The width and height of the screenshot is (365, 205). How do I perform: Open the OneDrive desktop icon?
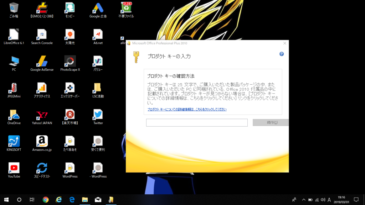tap(14, 117)
